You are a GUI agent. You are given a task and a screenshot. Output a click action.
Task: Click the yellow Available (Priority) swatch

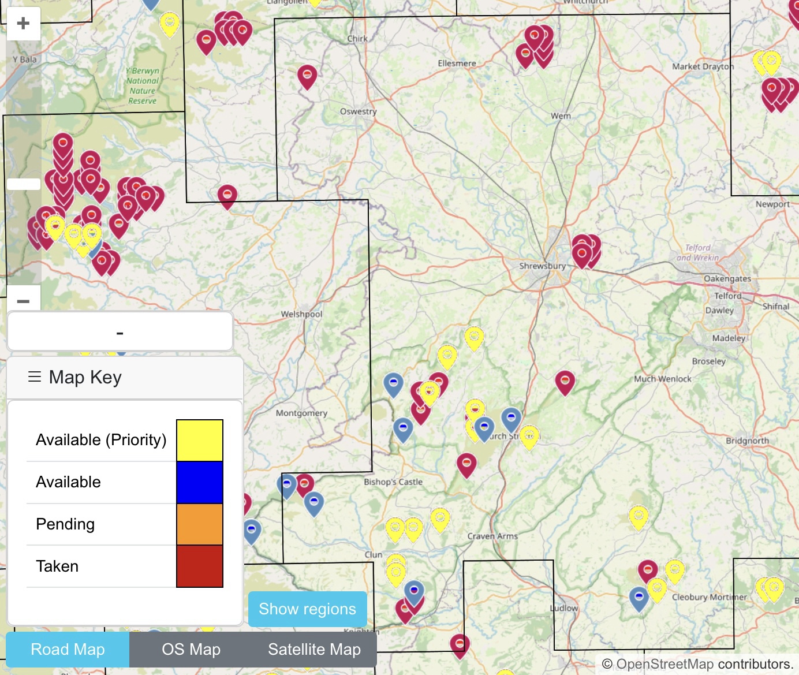click(x=200, y=440)
